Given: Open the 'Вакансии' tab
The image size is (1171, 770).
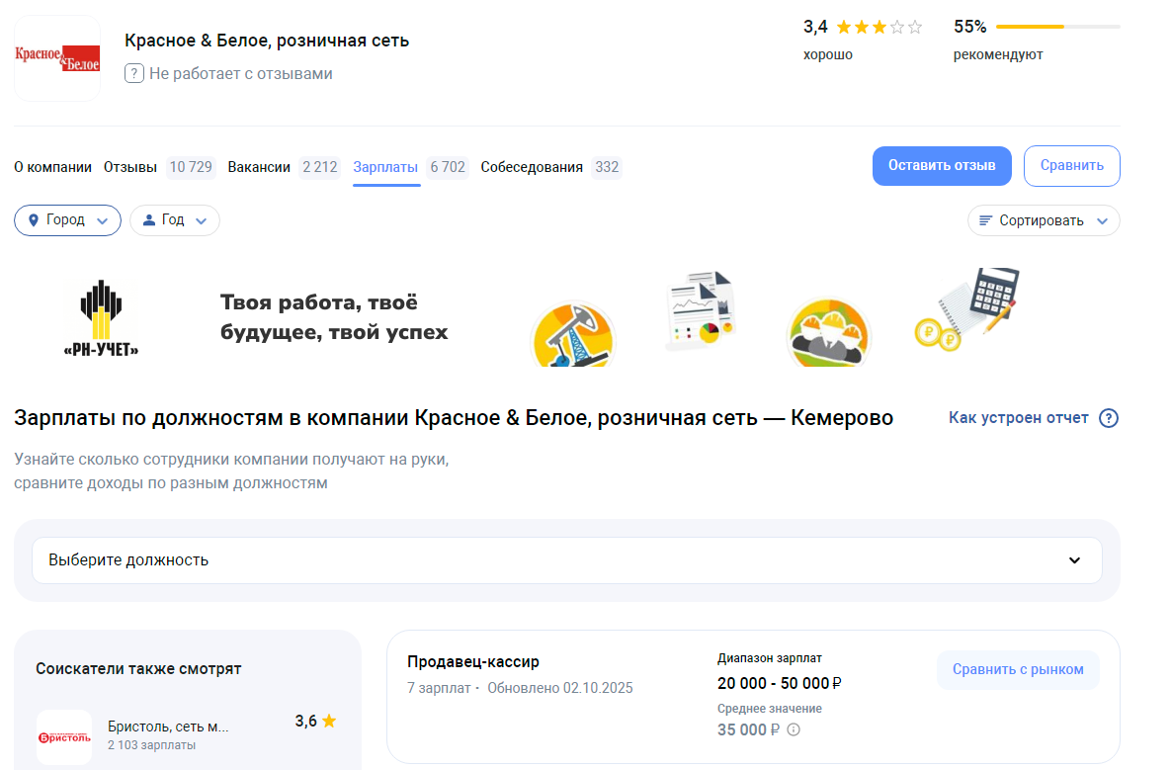Looking at the screenshot, I should [x=258, y=167].
